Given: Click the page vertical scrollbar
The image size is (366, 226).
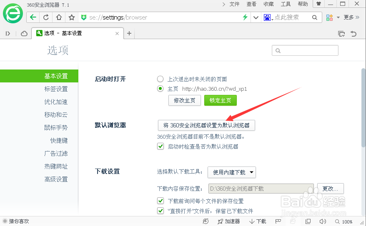Looking at the screenshot, I should point(363,108).
